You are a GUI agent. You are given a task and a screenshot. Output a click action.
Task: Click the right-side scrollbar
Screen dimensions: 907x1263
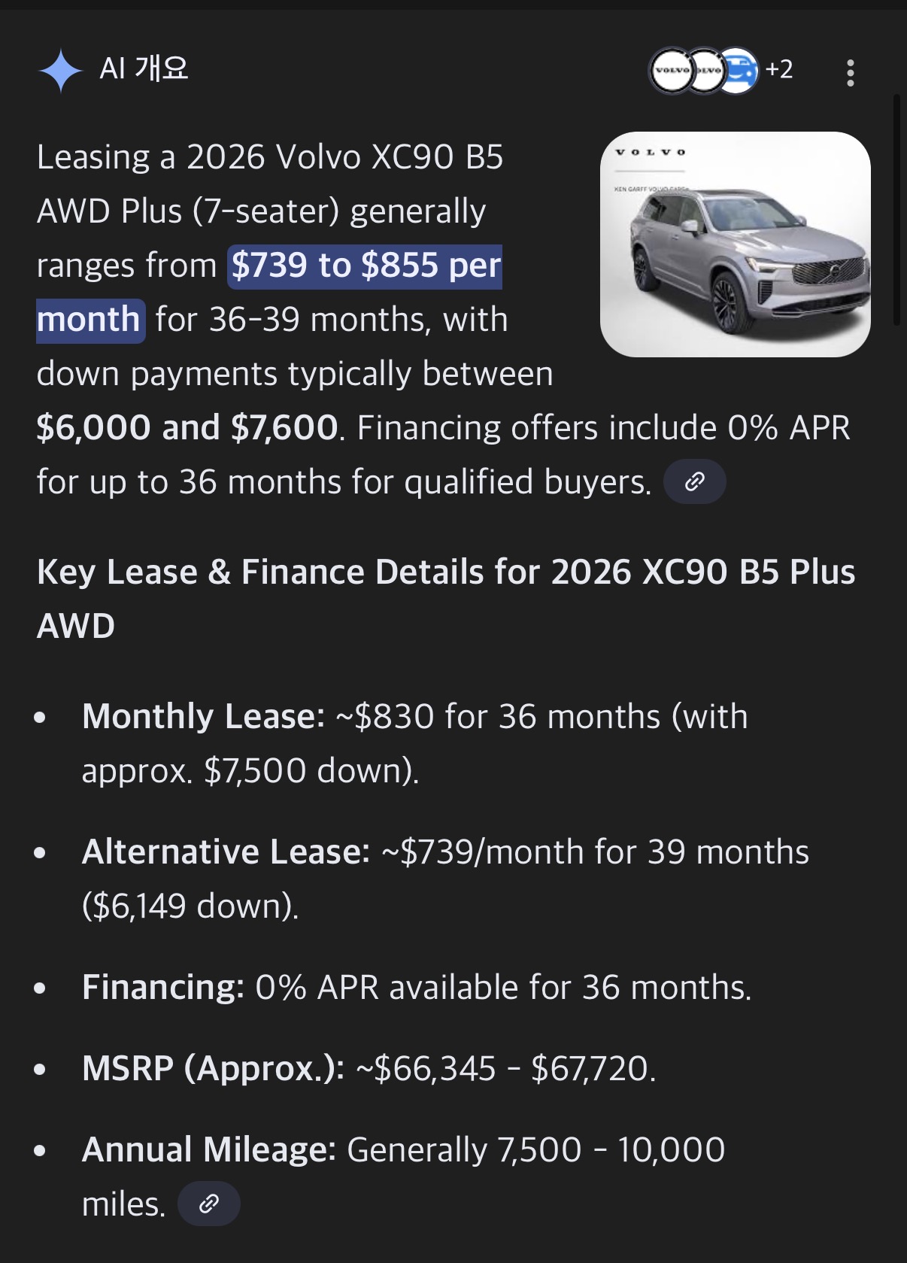(x=896, y=211)
